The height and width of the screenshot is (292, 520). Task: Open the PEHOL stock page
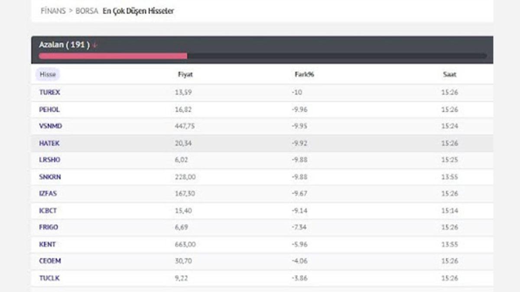[x=49, y=109]
